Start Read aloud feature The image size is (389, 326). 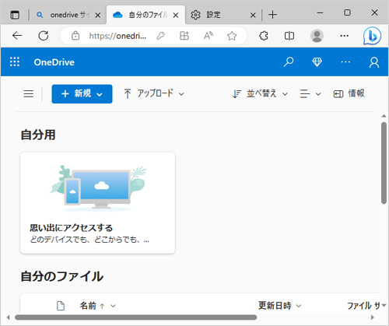click(209, 36)
